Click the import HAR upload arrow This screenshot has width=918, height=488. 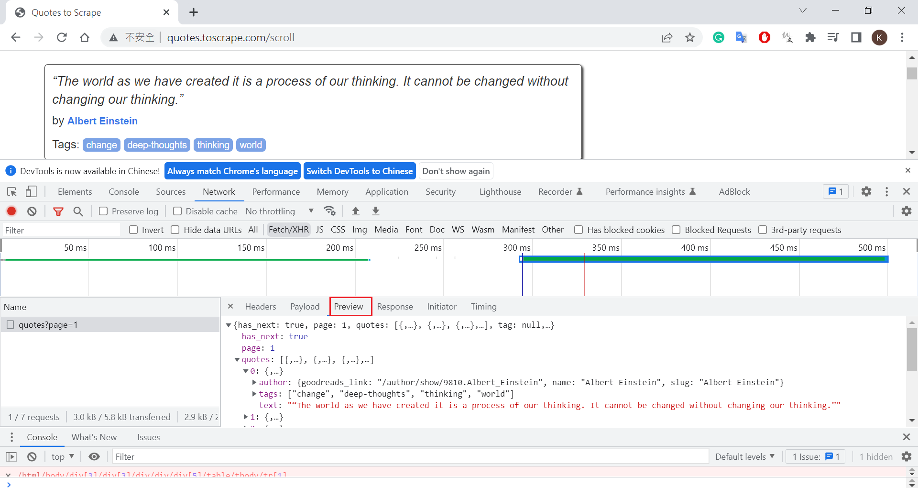(x=356, y=211)
